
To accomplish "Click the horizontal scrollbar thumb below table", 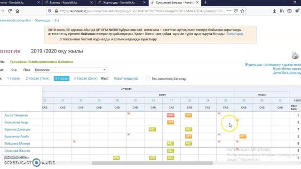I will pyautogui.click(x=152, y=163).
